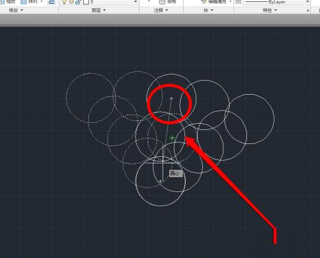Screen dimensions: 320x258
Task: Click the layer 0 color swatch
Action: pos(86,2)
